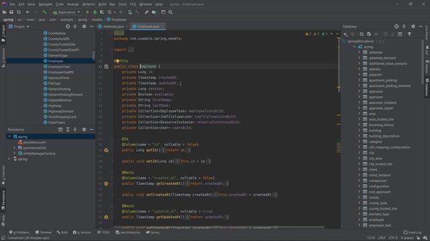Image resolution: width=430 pixels, height=241 pixels.
Task: Collapse spring schema in Database tree
Action: click(x=354, y=47)
